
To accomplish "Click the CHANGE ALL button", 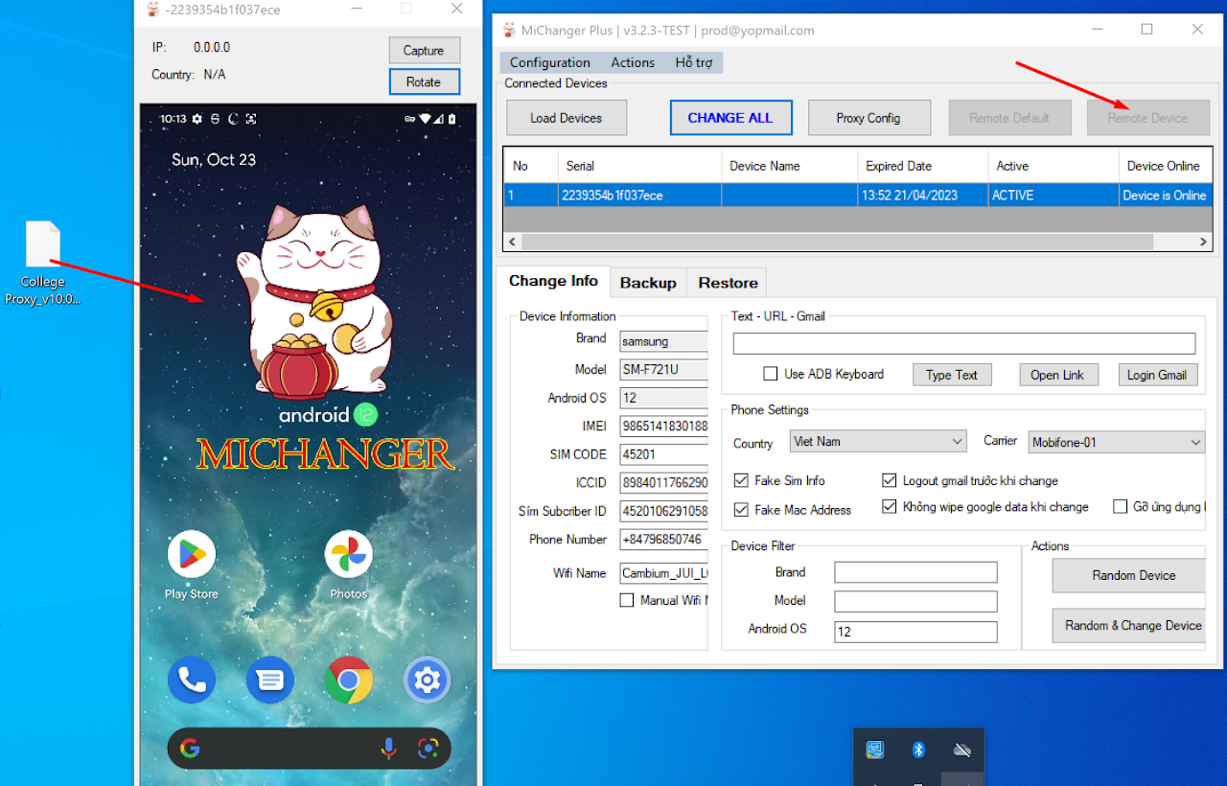I will [730, 118].
